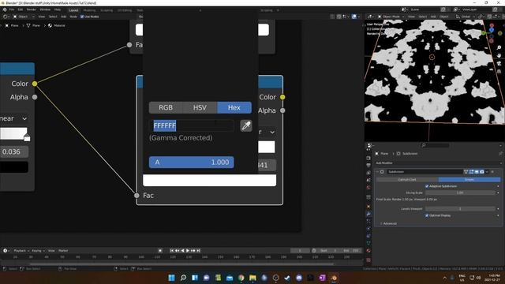Select the Catmull-Clark subdivision button
The width and height of the screenshot is (505, 284).
tap(407, 179)
